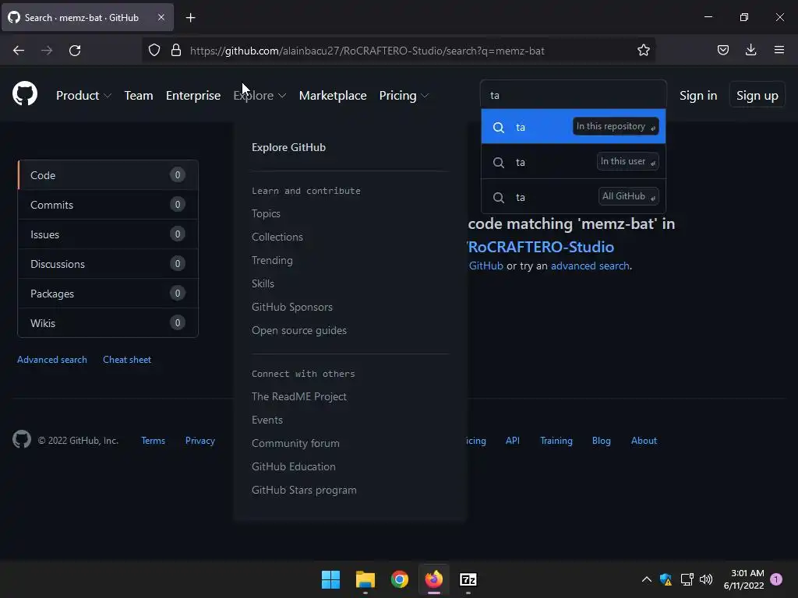
Task: Open Enterprise in navigation
Action: click(193, 96)
